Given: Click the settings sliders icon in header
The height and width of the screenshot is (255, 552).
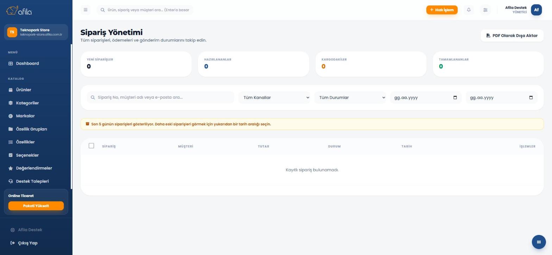Looking at the screenshot, I should pyautogui.click(x=485, y=10).
